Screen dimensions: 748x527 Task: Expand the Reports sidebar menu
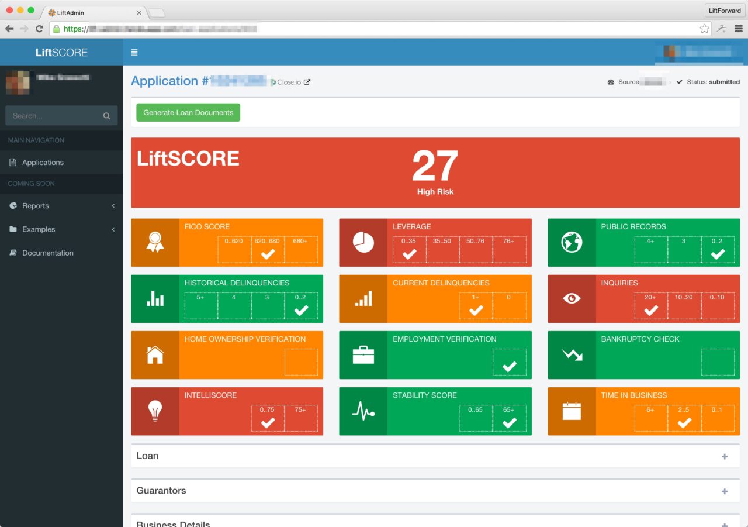pyautogui.click(x=61, y=206)
